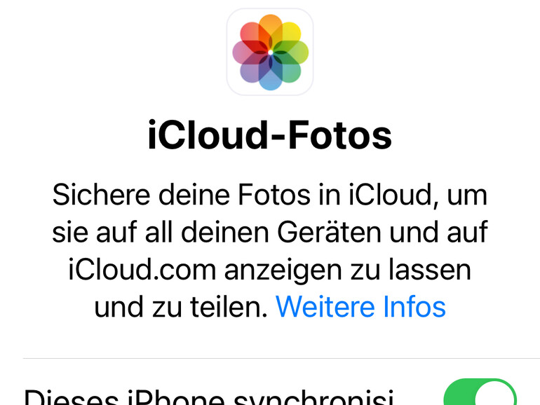The image size is (540, 405).
Task: Open the Weitere Infos link
Action: pyautogui.click(x=360, y=307)
